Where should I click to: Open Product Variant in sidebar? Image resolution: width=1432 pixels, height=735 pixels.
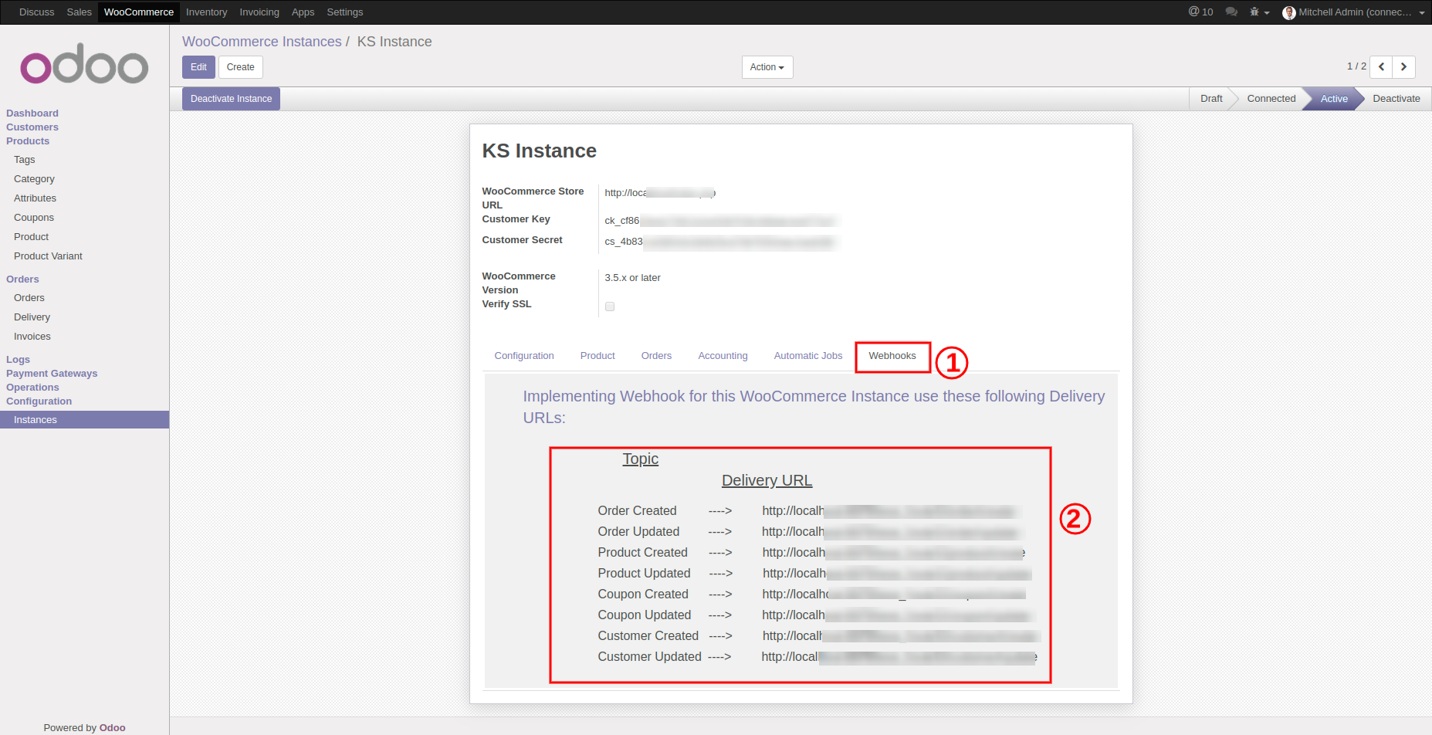tap(48, 256)
